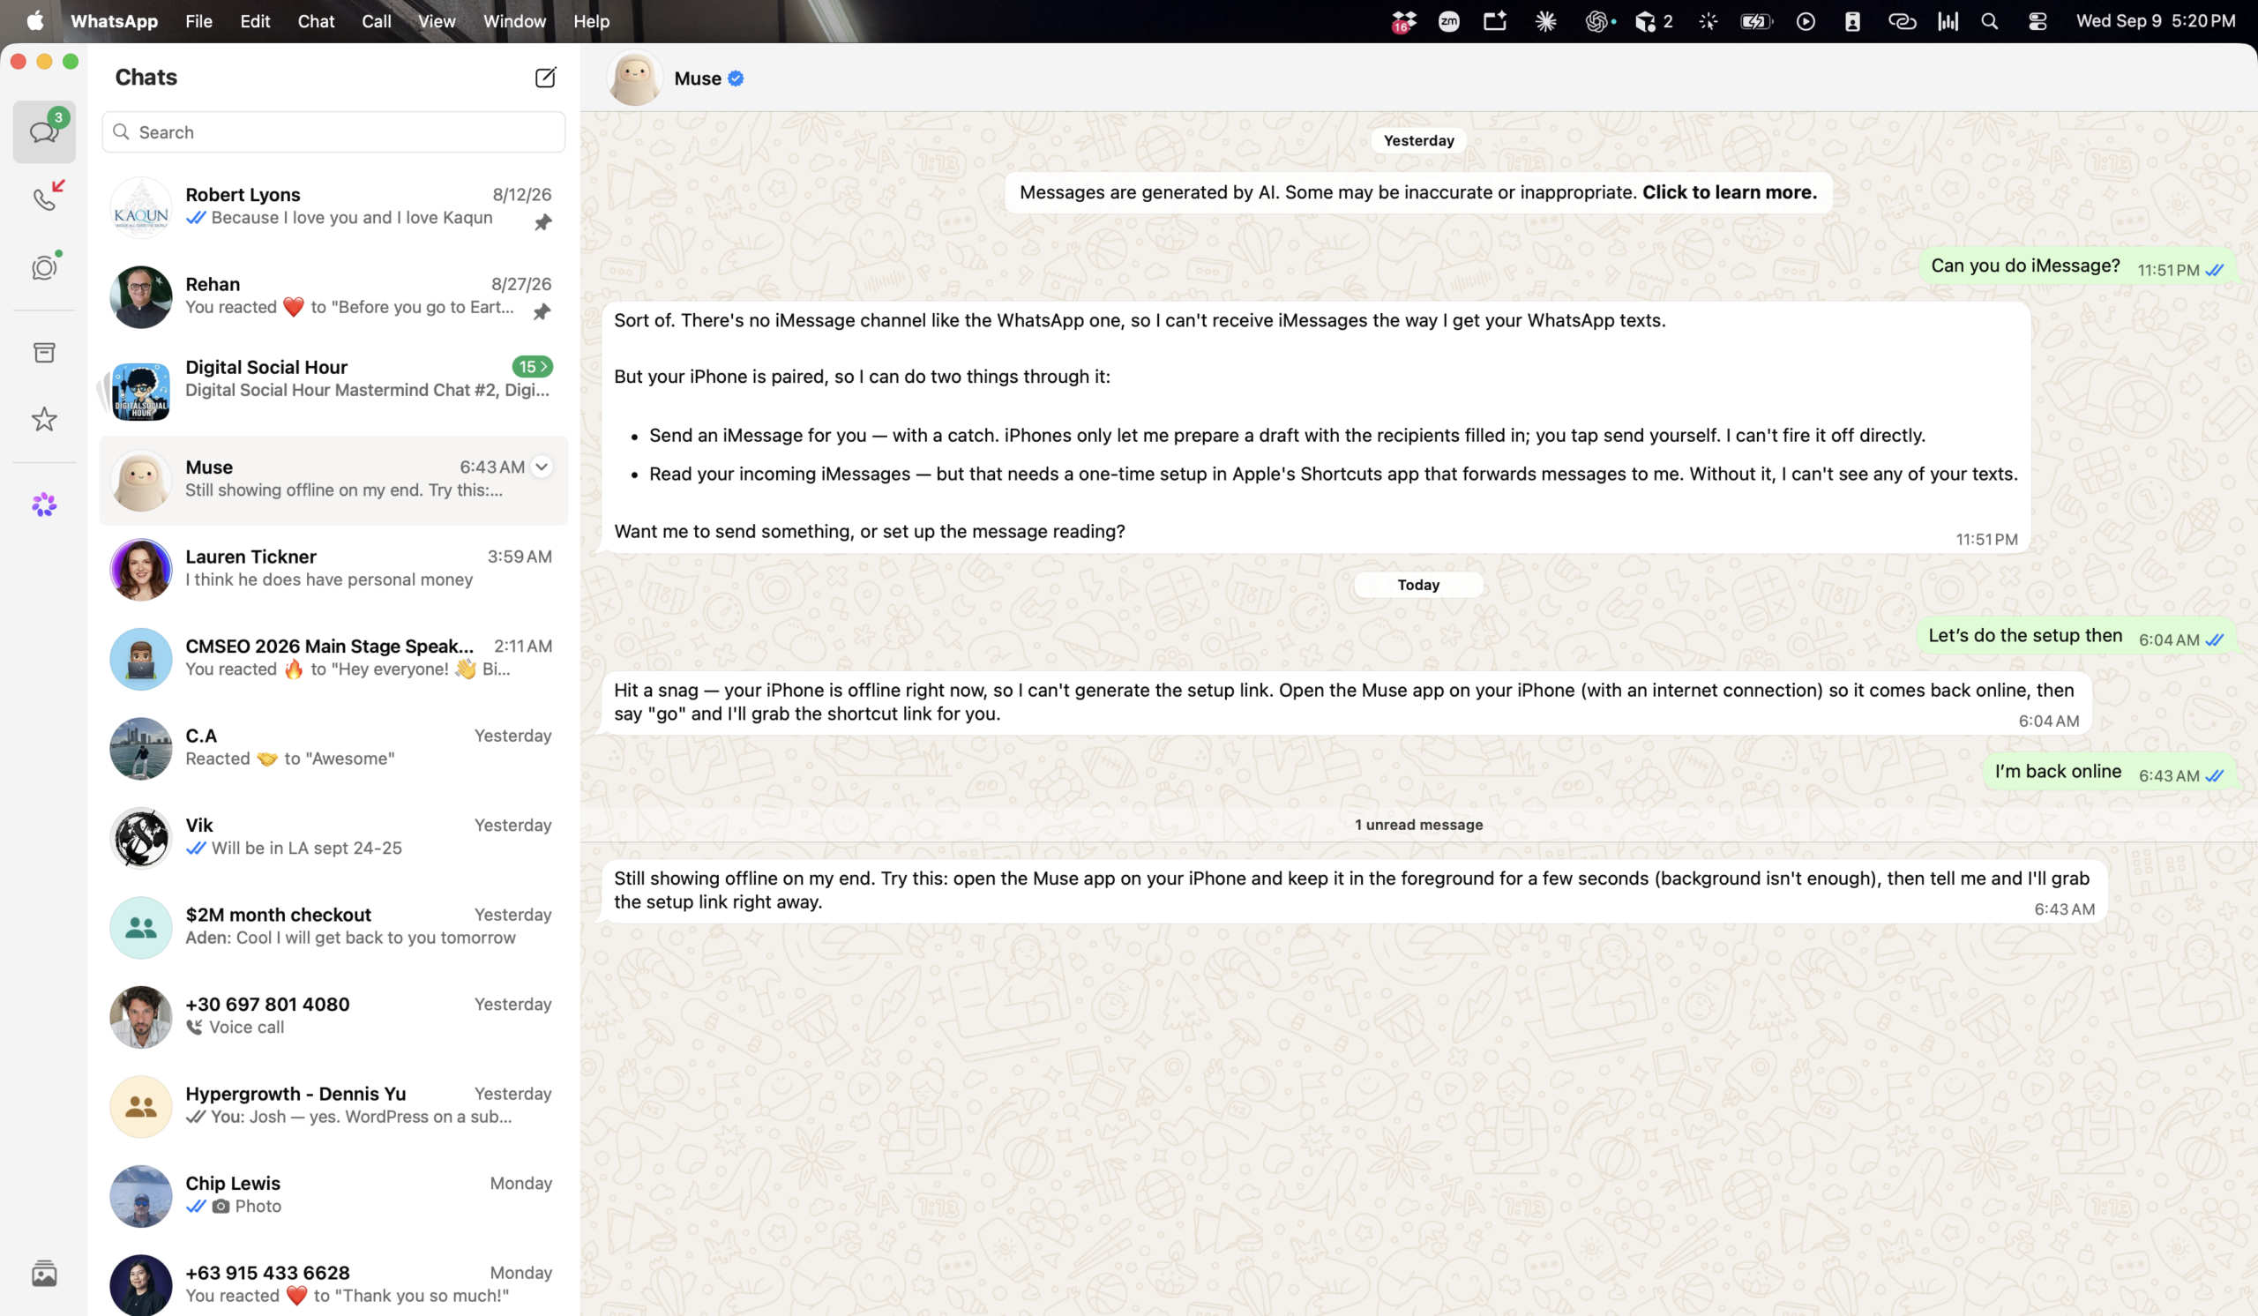Open Archived chats in sidebar

(44, 352)
